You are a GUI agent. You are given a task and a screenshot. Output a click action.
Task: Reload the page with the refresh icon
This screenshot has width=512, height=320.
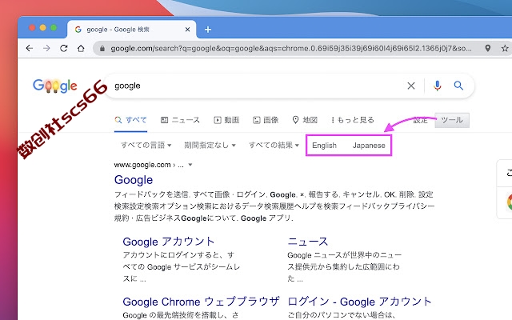[x=64, y=48]
